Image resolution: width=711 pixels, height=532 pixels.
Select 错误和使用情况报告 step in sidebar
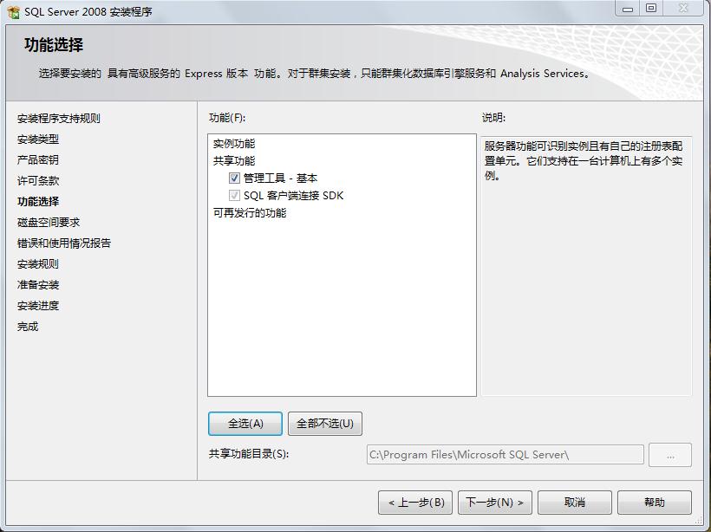tap(64, 243)
